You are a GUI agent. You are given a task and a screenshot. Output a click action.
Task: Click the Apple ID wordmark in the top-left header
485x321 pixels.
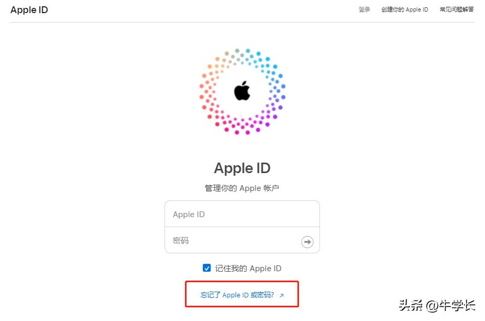[29, 9]
